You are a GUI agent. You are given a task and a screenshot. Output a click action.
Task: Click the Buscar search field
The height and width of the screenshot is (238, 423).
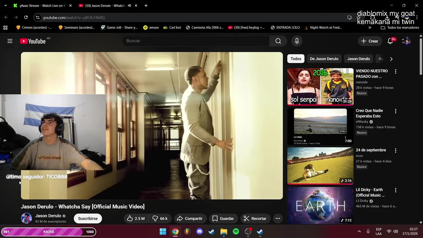[196, 41]
